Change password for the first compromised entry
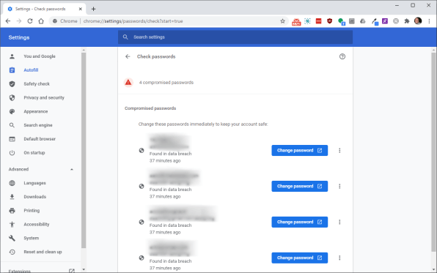This screenshot has width=437, height=273. tap(300, 151)
